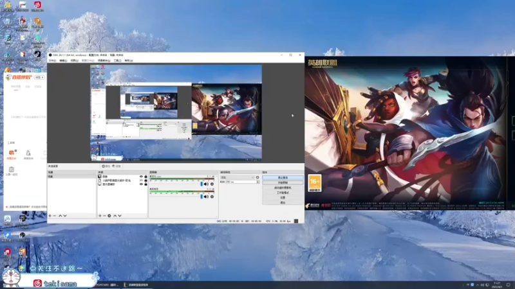Open the notification center in taskbar
The image size is (515, 289).
509,285
